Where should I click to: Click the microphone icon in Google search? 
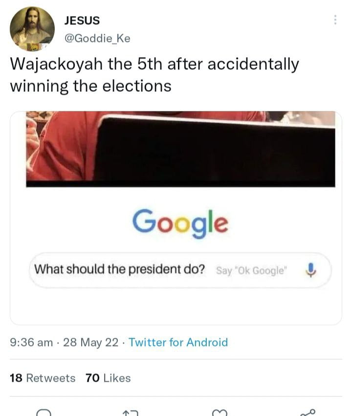(309, 269)
